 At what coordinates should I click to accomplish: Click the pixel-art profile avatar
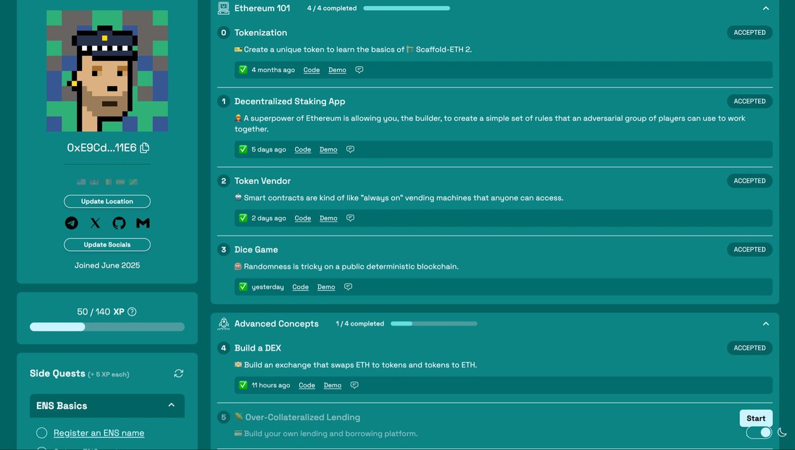107,71
